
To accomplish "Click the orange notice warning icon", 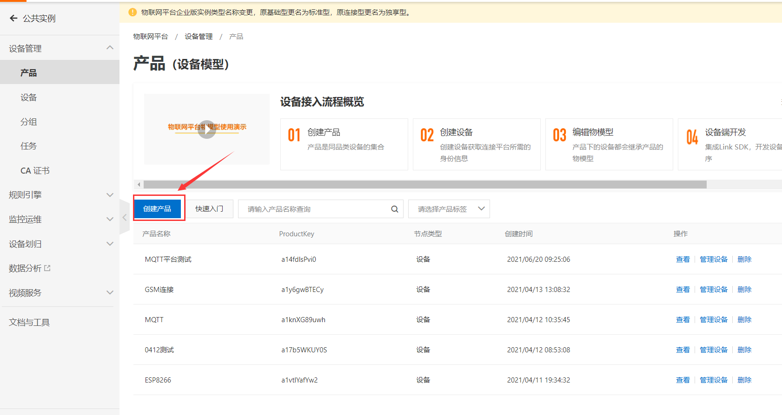I will tap(133, 13).
